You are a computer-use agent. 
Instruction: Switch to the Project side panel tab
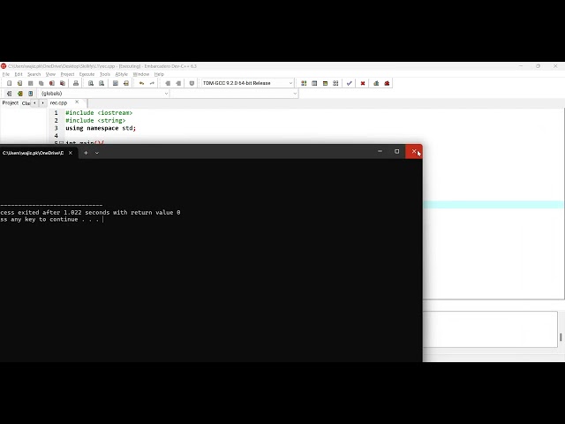[10, 103]
